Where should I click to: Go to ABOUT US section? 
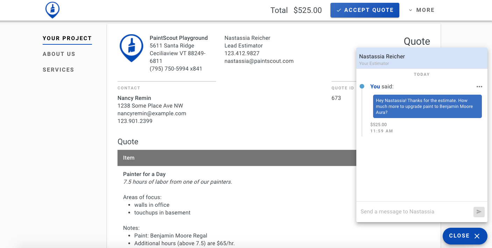tap(59, 54)
